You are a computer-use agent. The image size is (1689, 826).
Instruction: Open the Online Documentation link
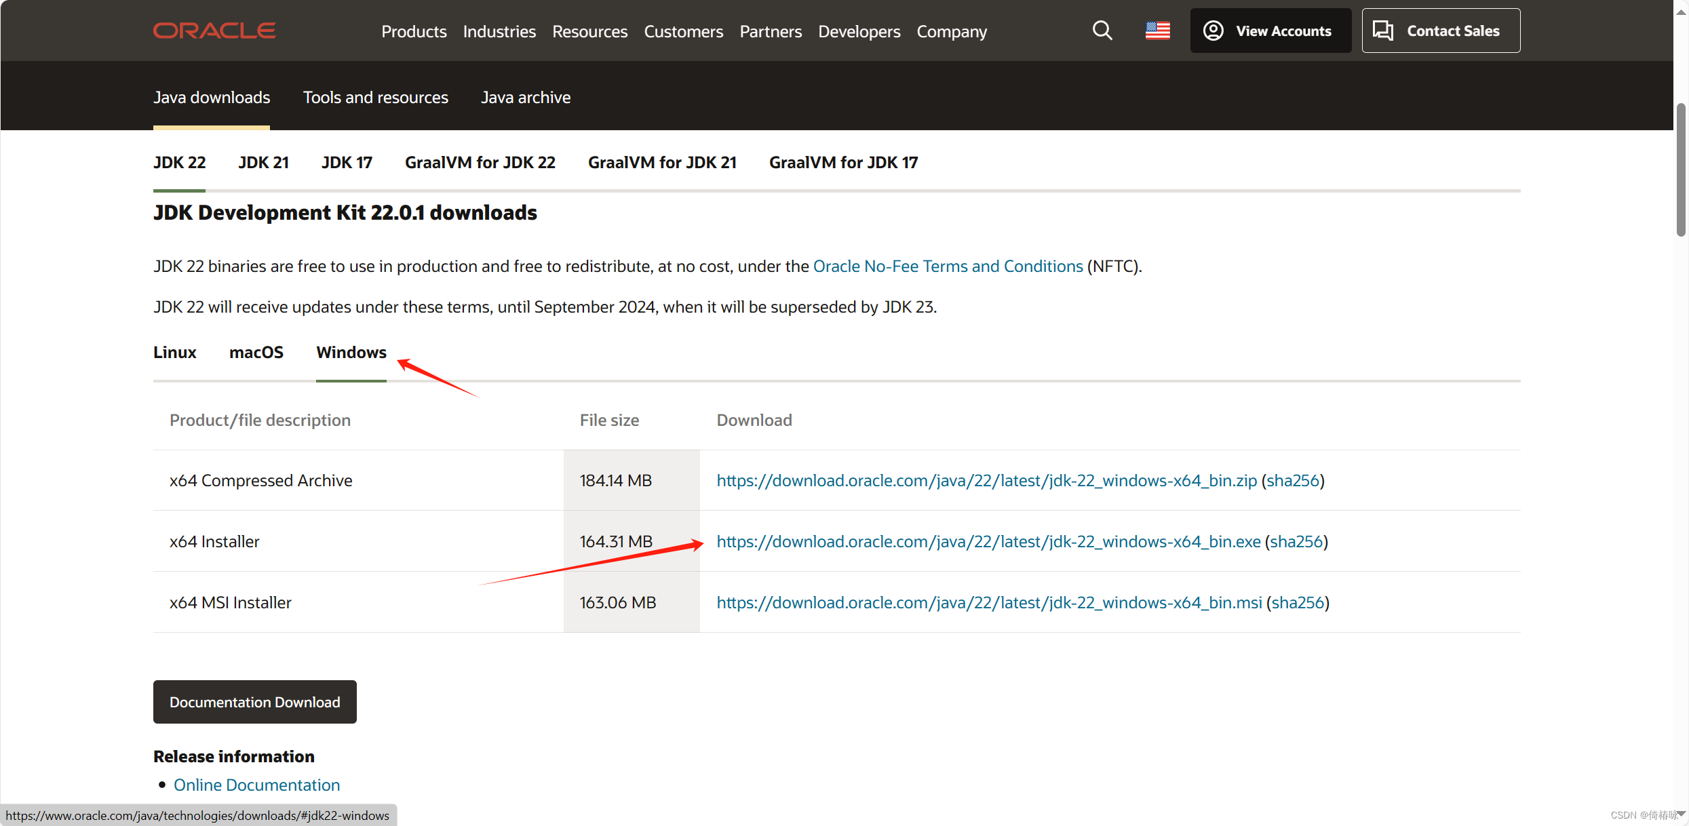[x=256, y=785]
